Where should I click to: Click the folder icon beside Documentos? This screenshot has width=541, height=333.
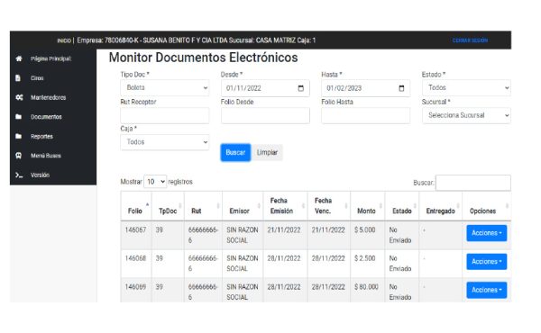click(x=19, y=117)
